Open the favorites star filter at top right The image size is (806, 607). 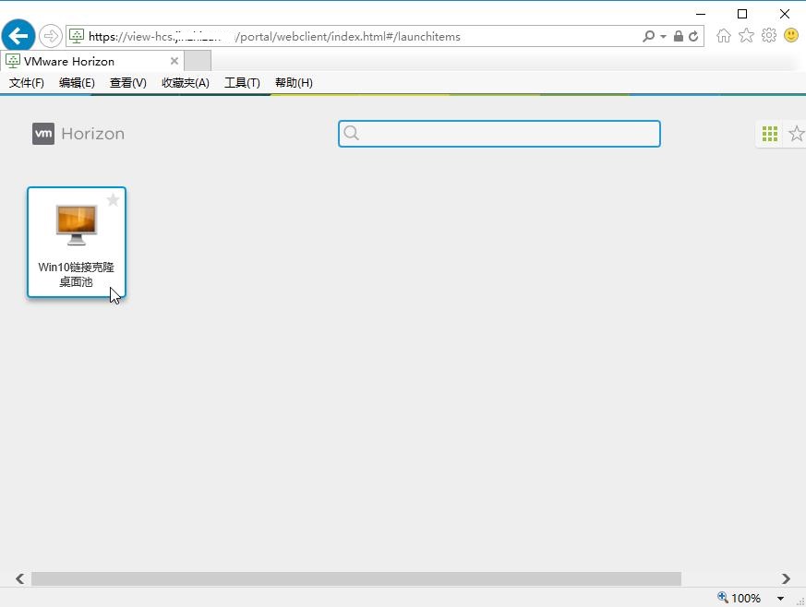point(796,133)
